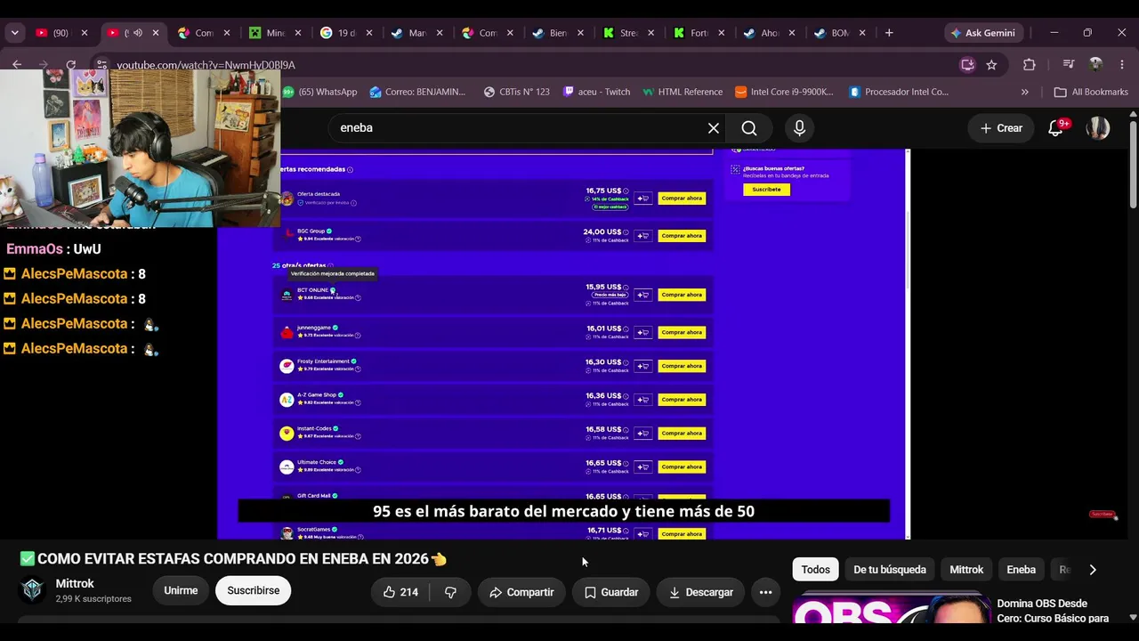This screenshot has width=1139, height=641.
Task: Open the aceu - Twitch bookmark
Action: [596, 92]
